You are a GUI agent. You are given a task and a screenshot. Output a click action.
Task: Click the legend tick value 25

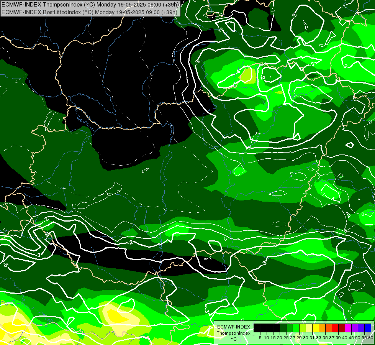(x=286, y=338)
